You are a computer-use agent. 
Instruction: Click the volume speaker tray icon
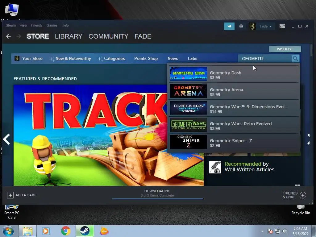285,231
